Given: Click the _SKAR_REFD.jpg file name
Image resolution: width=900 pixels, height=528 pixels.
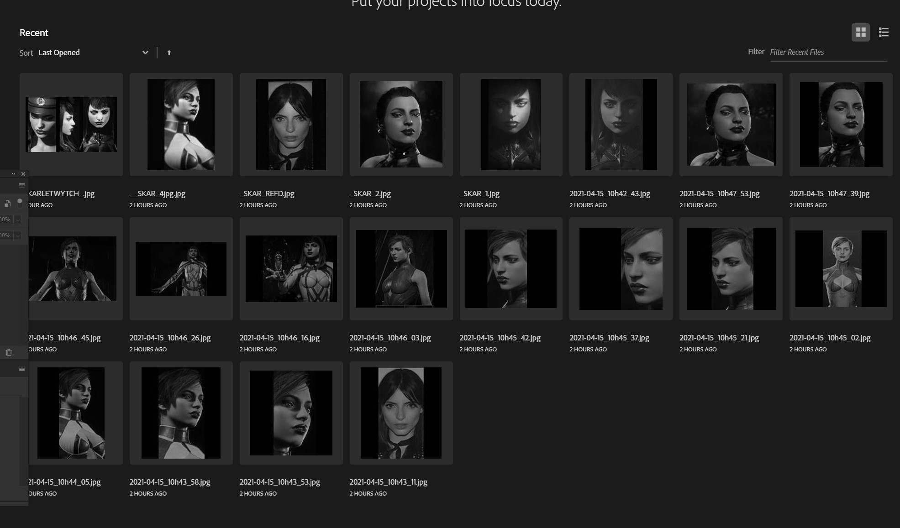Looking at the screenshot, I should pyautogui.click(x=267, y=193).
